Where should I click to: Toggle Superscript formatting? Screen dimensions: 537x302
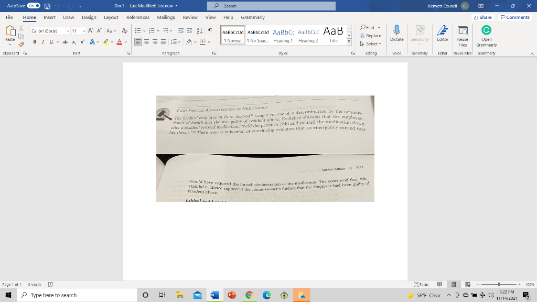pos(82,42)
